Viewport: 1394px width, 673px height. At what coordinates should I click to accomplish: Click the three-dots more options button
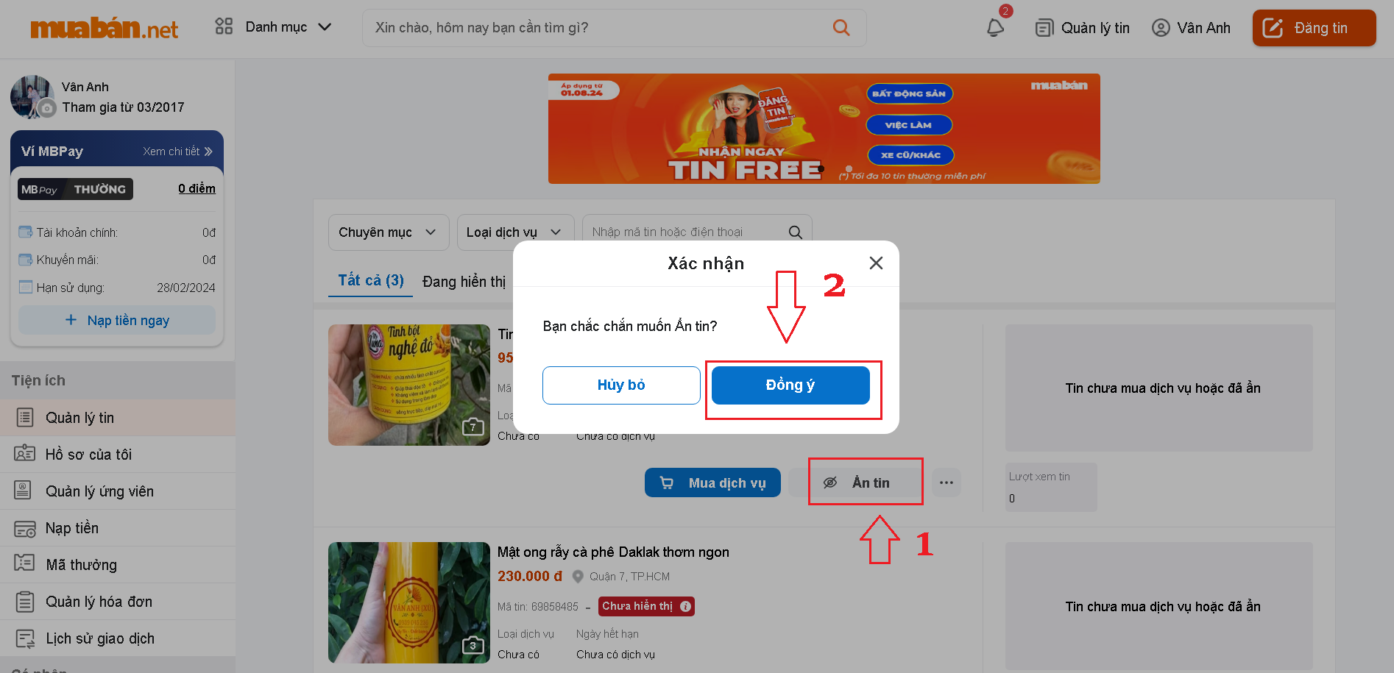click(x=947, y=483)
